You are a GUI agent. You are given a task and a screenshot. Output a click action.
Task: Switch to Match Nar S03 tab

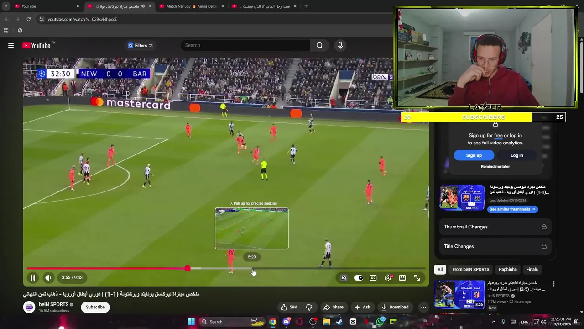coord(191,6)
